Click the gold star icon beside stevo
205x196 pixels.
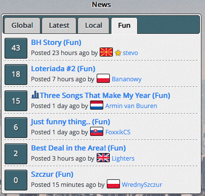118,53
